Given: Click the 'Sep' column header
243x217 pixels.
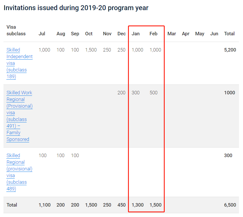Looking at the screenshot, I should (x=75, y=34).
